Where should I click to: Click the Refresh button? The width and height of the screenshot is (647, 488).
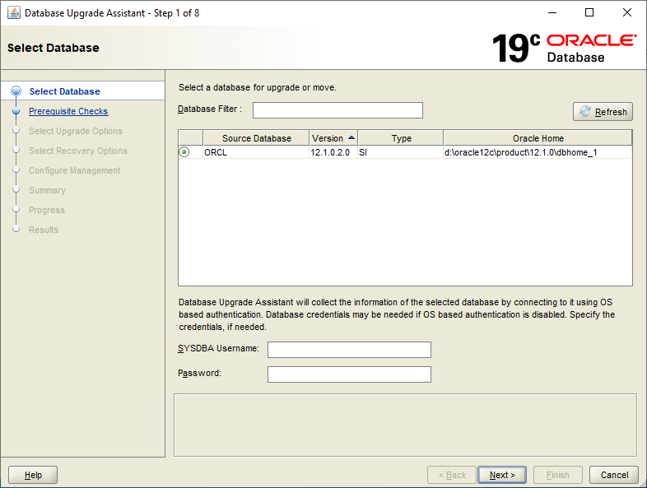pos(603,111)
